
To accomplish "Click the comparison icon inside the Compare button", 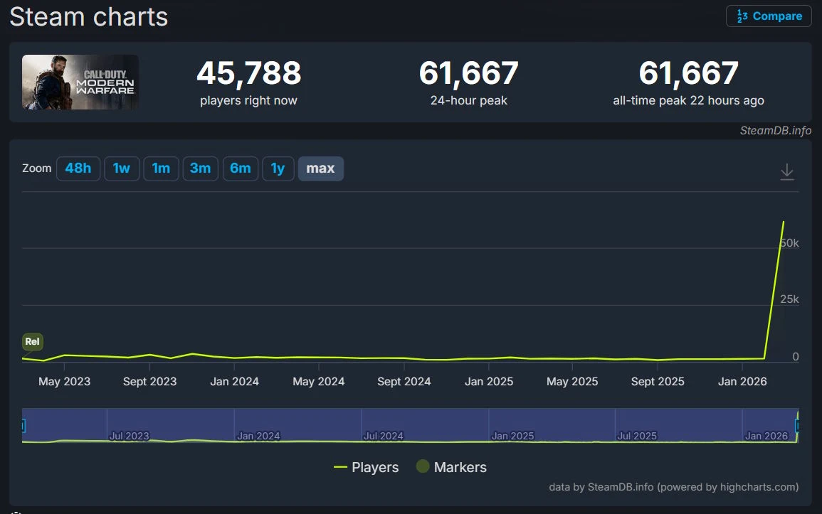I will pyautogui.click(x=743, y=16).
